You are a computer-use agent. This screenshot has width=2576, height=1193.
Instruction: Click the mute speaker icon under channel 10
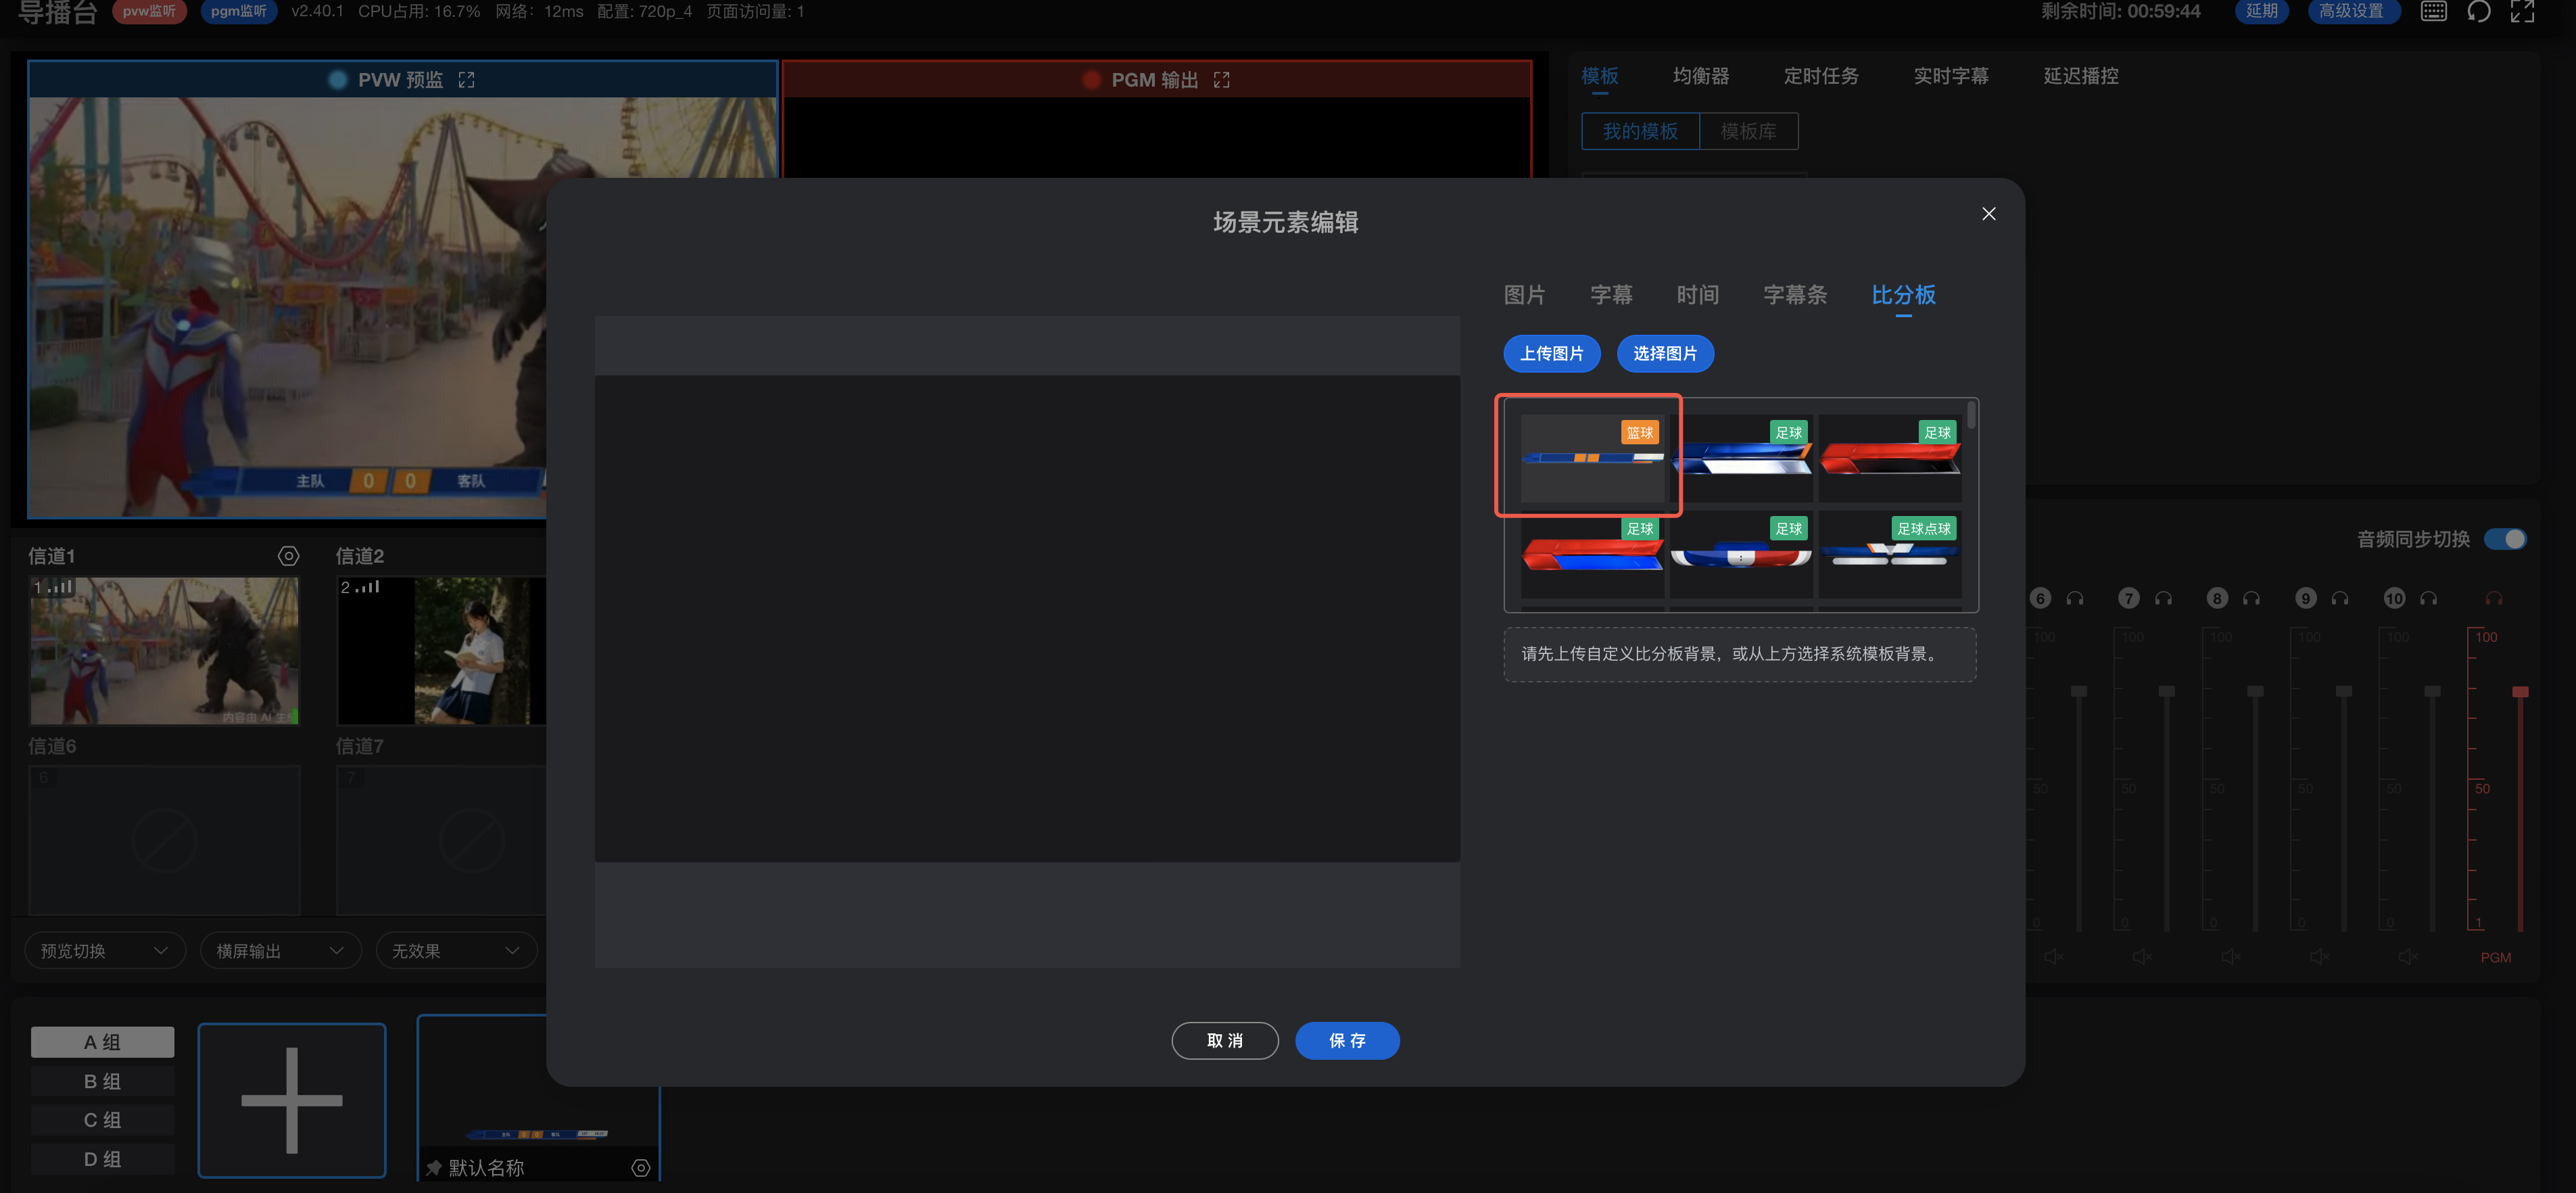coord(2408,957)
